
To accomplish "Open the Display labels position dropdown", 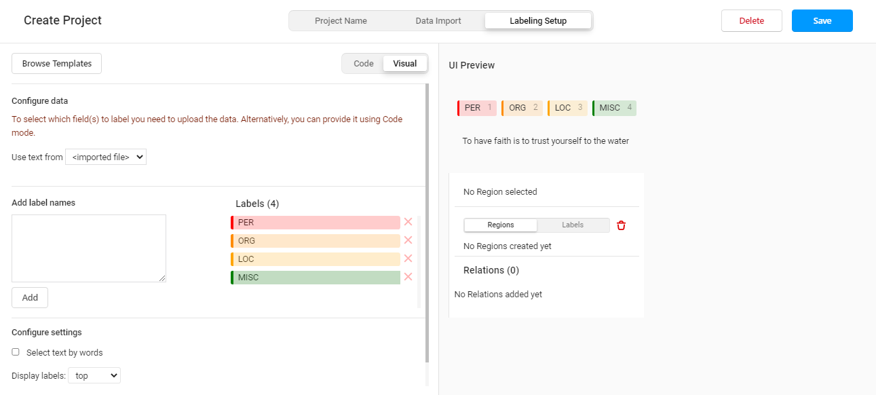I will point(94,375).
